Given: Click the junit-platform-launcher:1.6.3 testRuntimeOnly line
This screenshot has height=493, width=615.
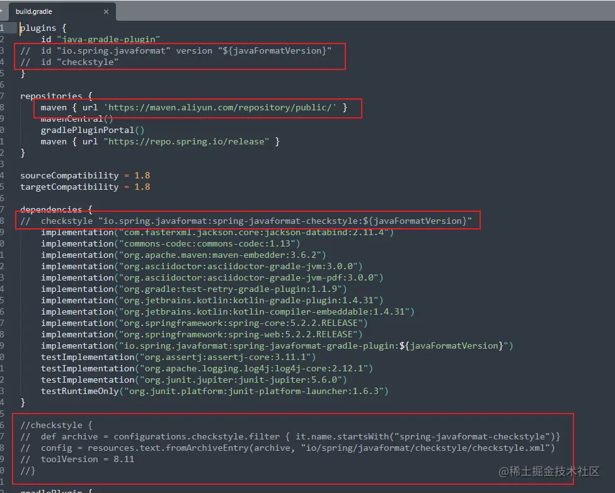Looking at the screenshot, I should 214,391.
